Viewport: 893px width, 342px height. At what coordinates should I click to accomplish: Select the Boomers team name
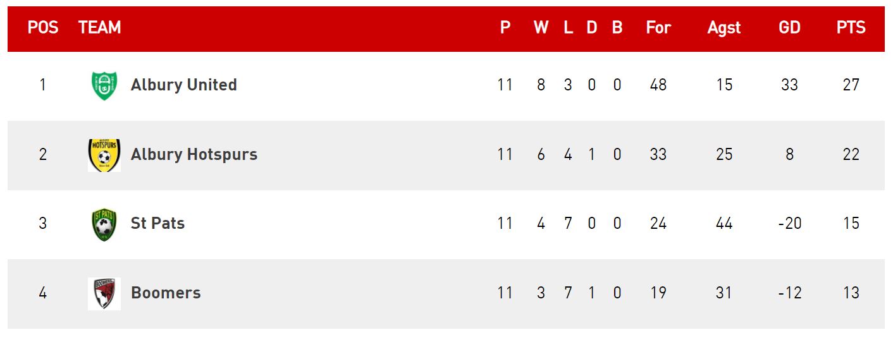click(166, 293)
